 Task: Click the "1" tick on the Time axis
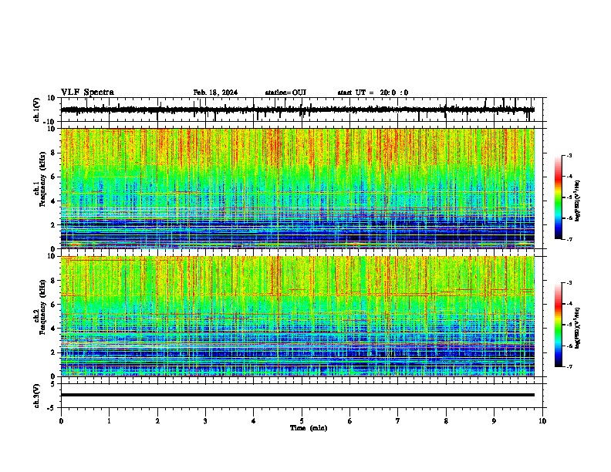coord(109,421)
